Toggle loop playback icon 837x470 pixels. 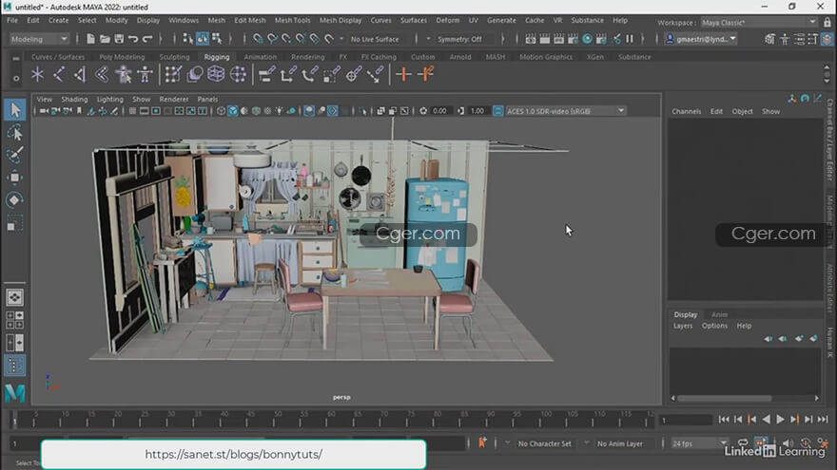743,443
